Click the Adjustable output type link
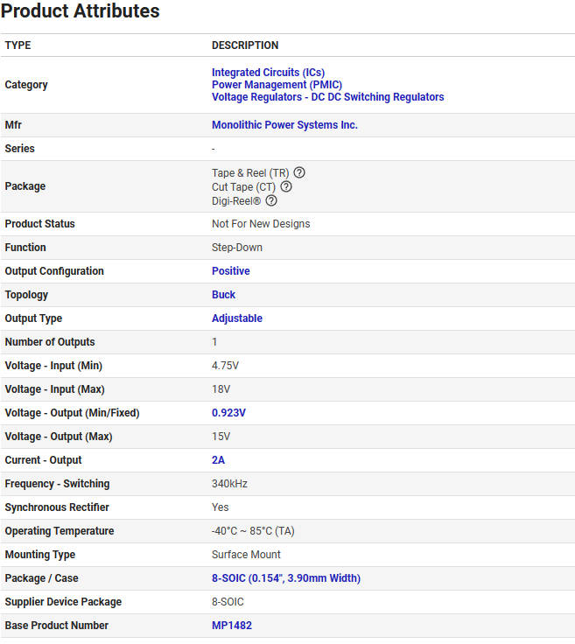 click(x=236, y=318)
